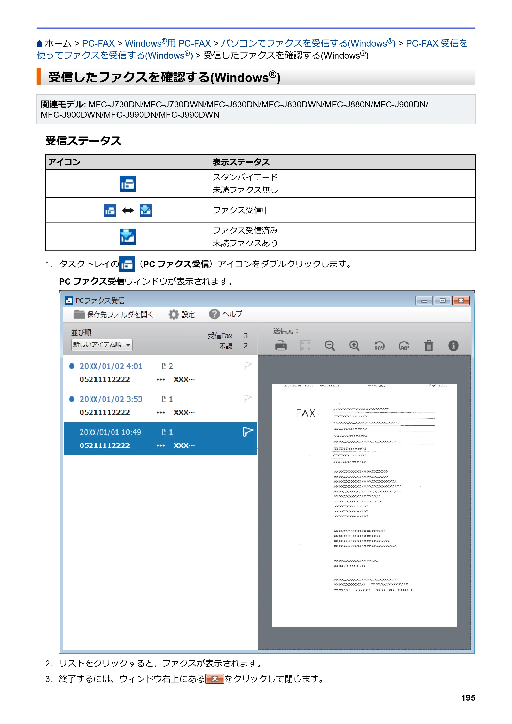Click the standby mode status icon in table
Viewport: 512px width, 724px height.
tap(127, 183)
